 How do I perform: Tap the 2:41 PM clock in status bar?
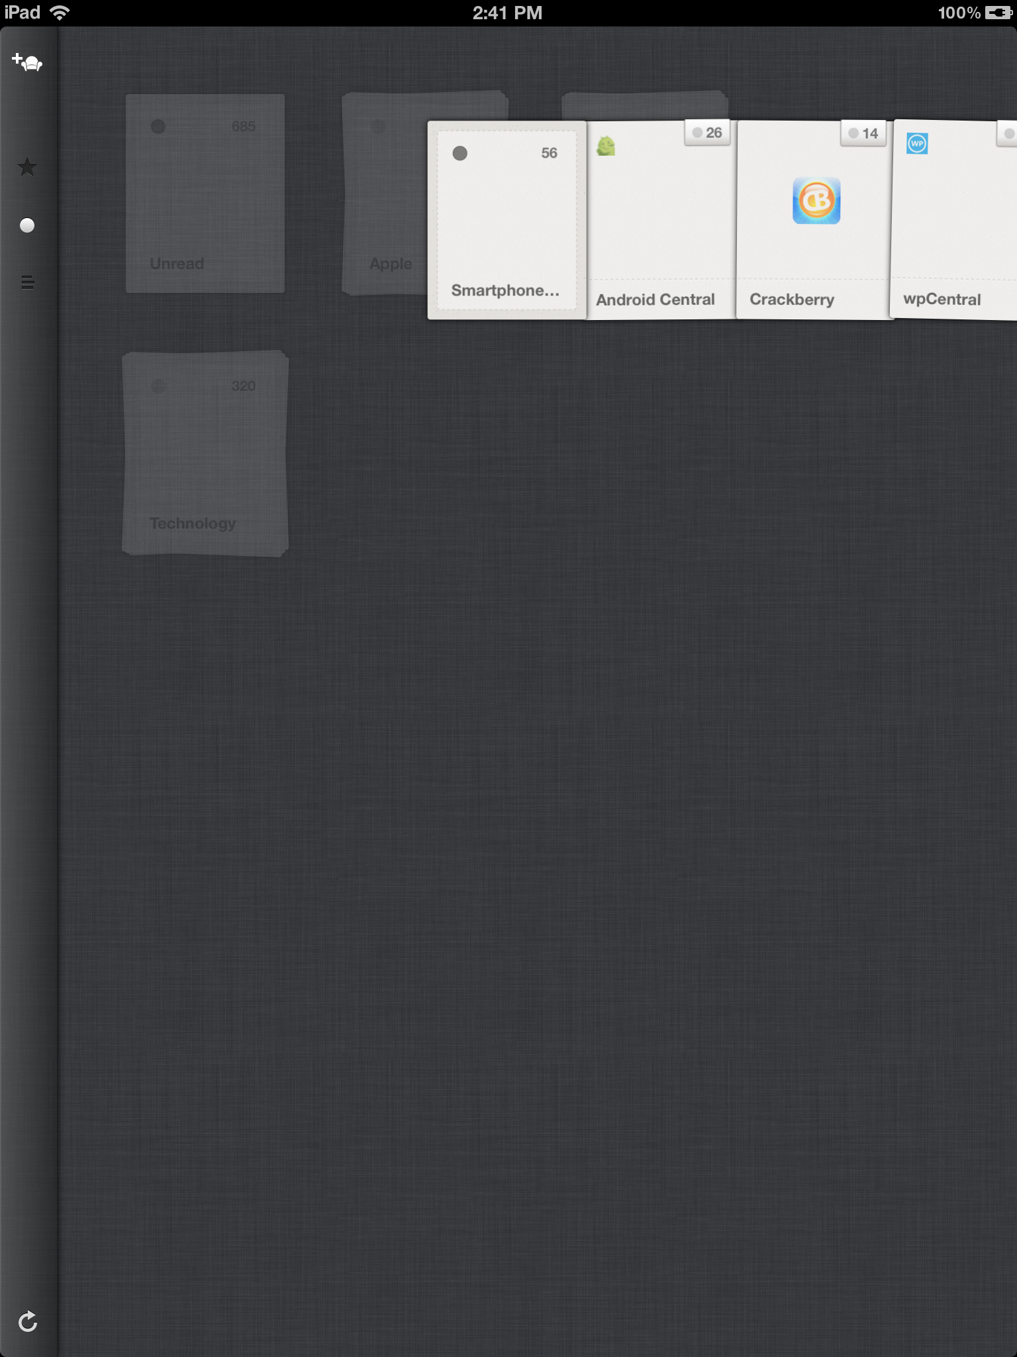(x=507, y=13)
